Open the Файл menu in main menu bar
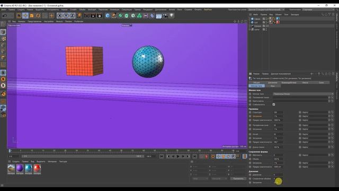Viewport: 339px width, 191px height. pos(4,10)
